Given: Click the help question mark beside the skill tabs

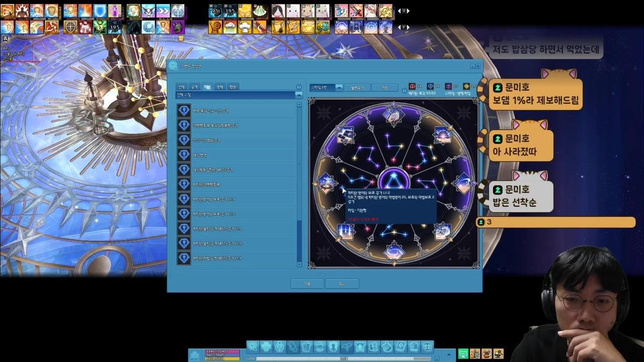Looking at the screenshot, I should pyautogui.click(x=299, y=87).
